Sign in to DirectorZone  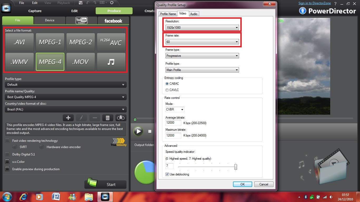pyautogui.click(x=315, y=3)
